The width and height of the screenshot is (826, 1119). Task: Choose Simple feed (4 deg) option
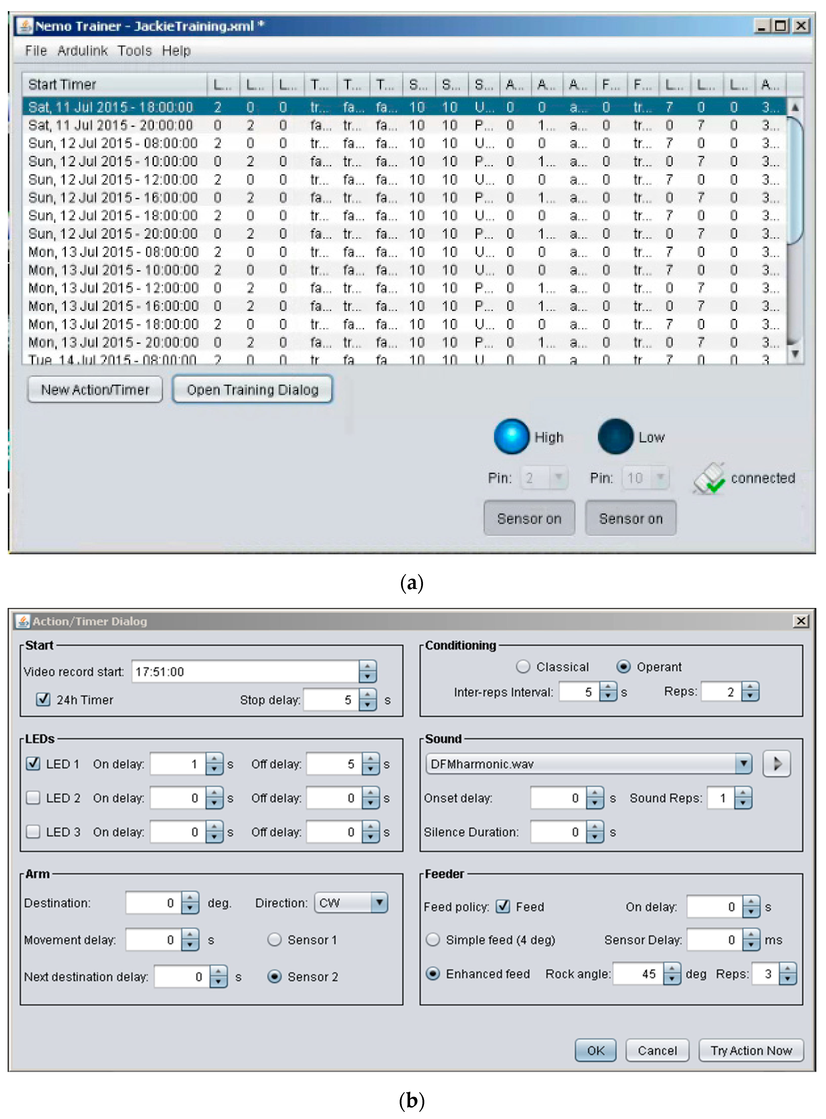pyautogui.click(x=433, y=940)
